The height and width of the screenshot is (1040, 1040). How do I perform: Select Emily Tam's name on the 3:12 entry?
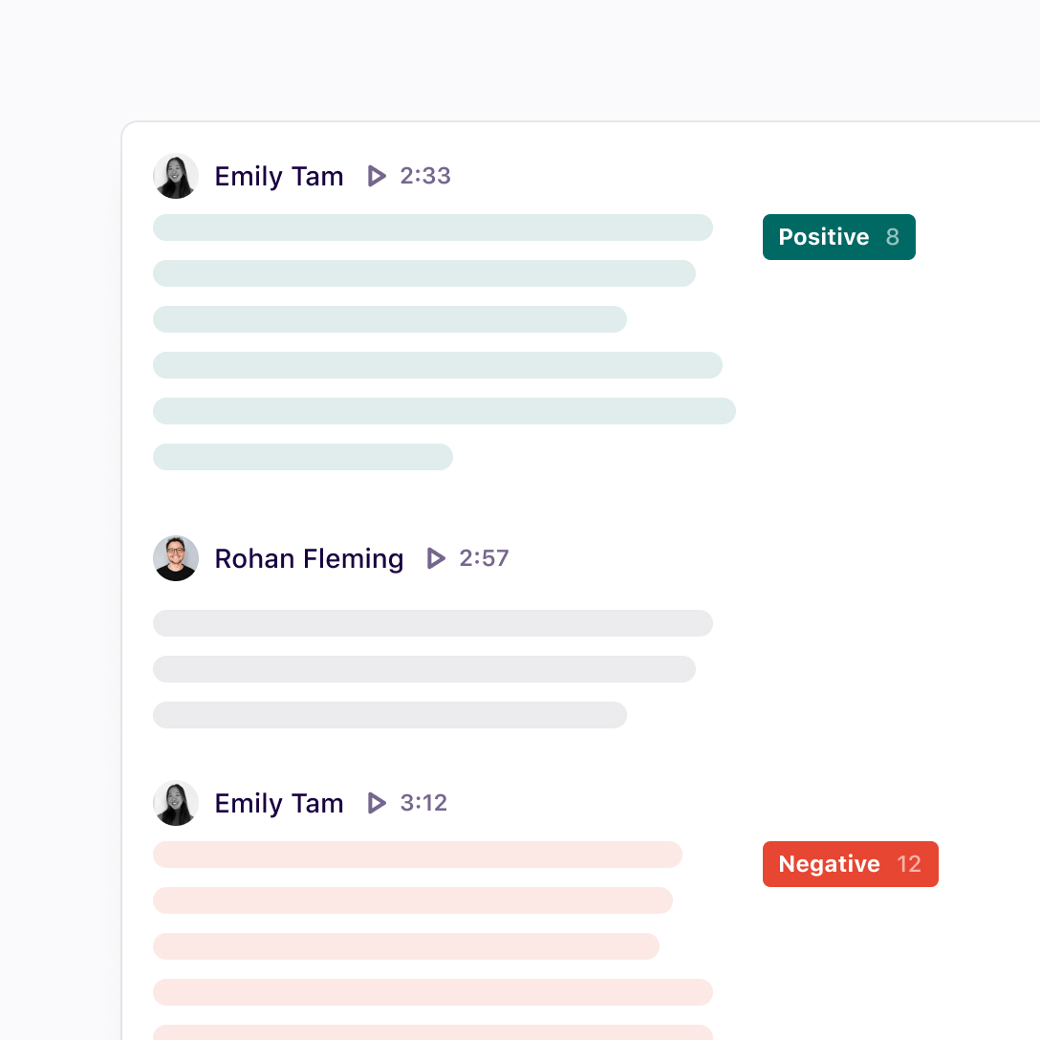[x=279, y=803]
